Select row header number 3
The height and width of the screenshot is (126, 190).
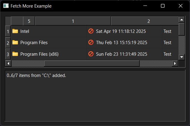click(x=8, y=54)
